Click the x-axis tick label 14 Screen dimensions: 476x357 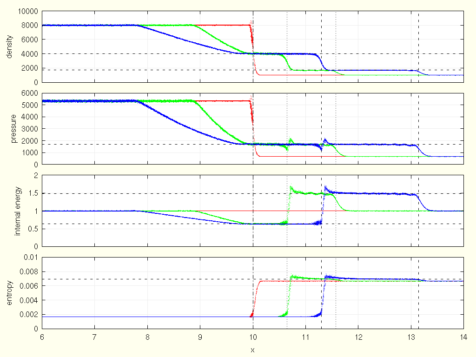pos(463,337)
